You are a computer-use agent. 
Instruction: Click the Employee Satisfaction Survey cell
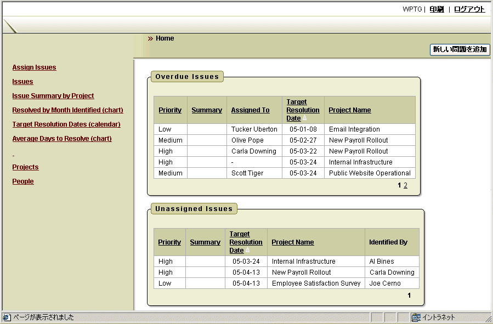coord(316,283)
